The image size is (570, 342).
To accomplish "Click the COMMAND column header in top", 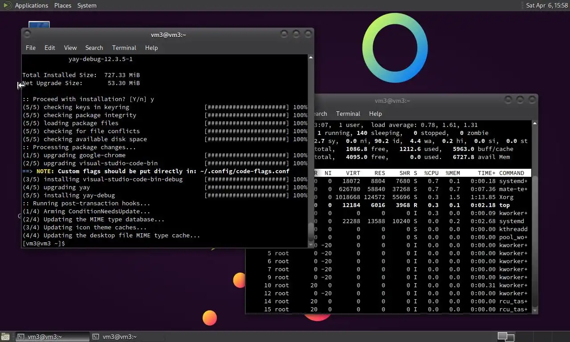I will [x=512, y=173].
